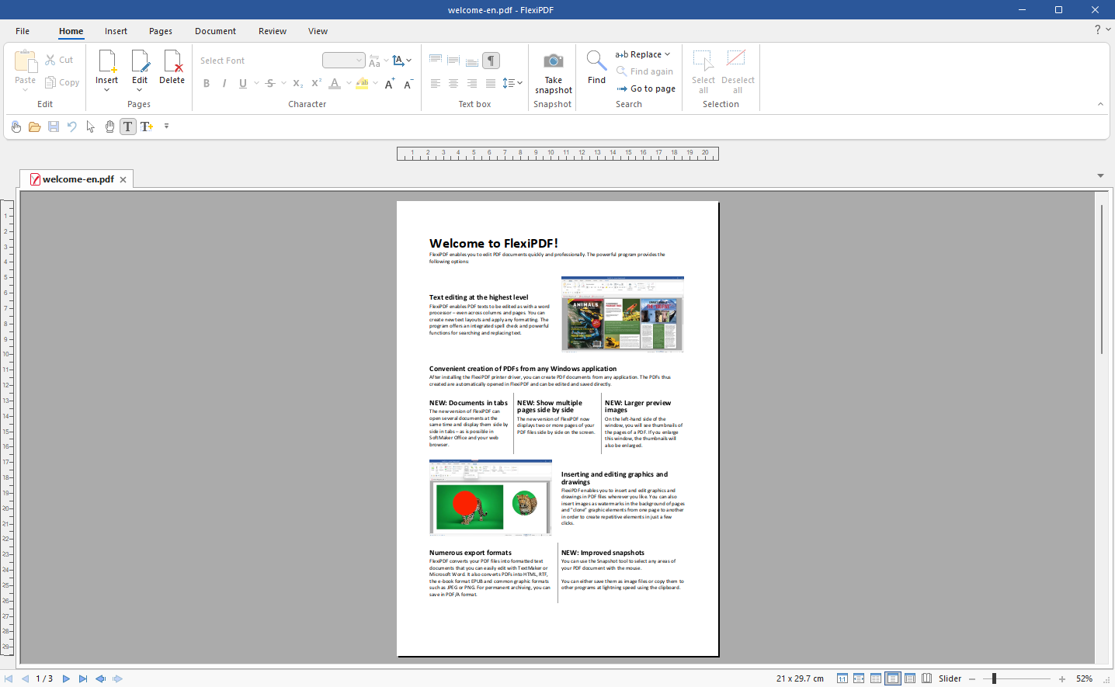
Task: Click the Grow font size A+ icon
Action: (x=390, y=83)
